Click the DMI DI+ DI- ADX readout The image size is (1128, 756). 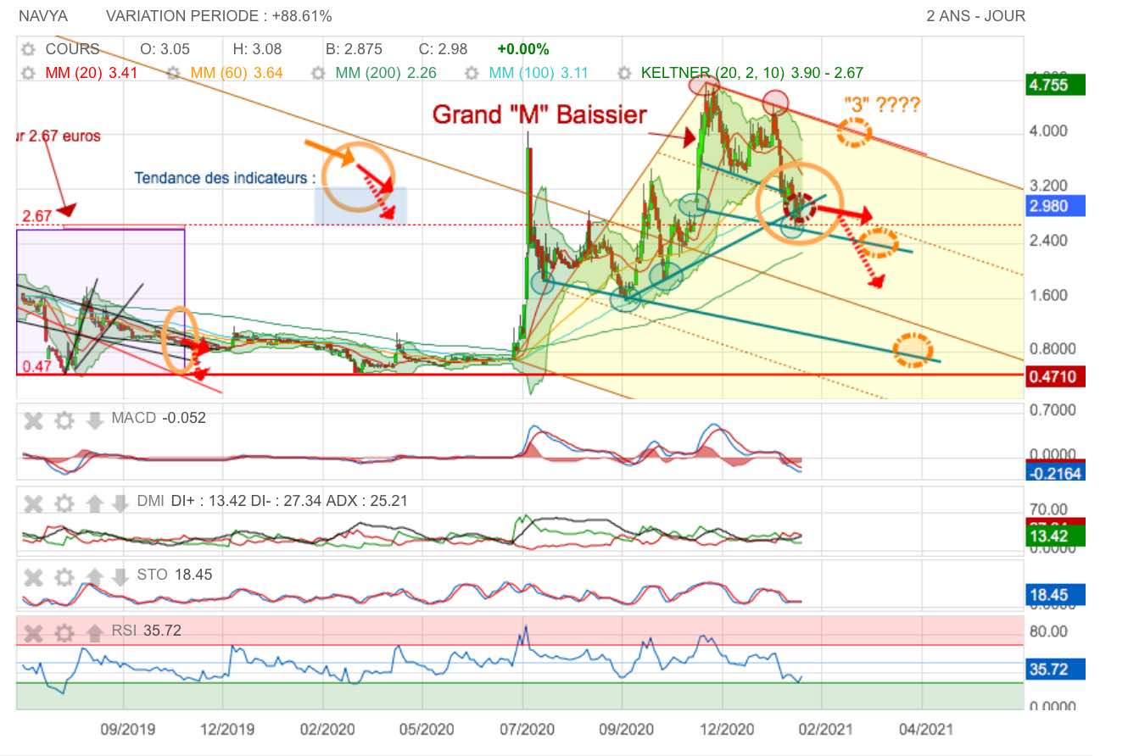point(272,502)
